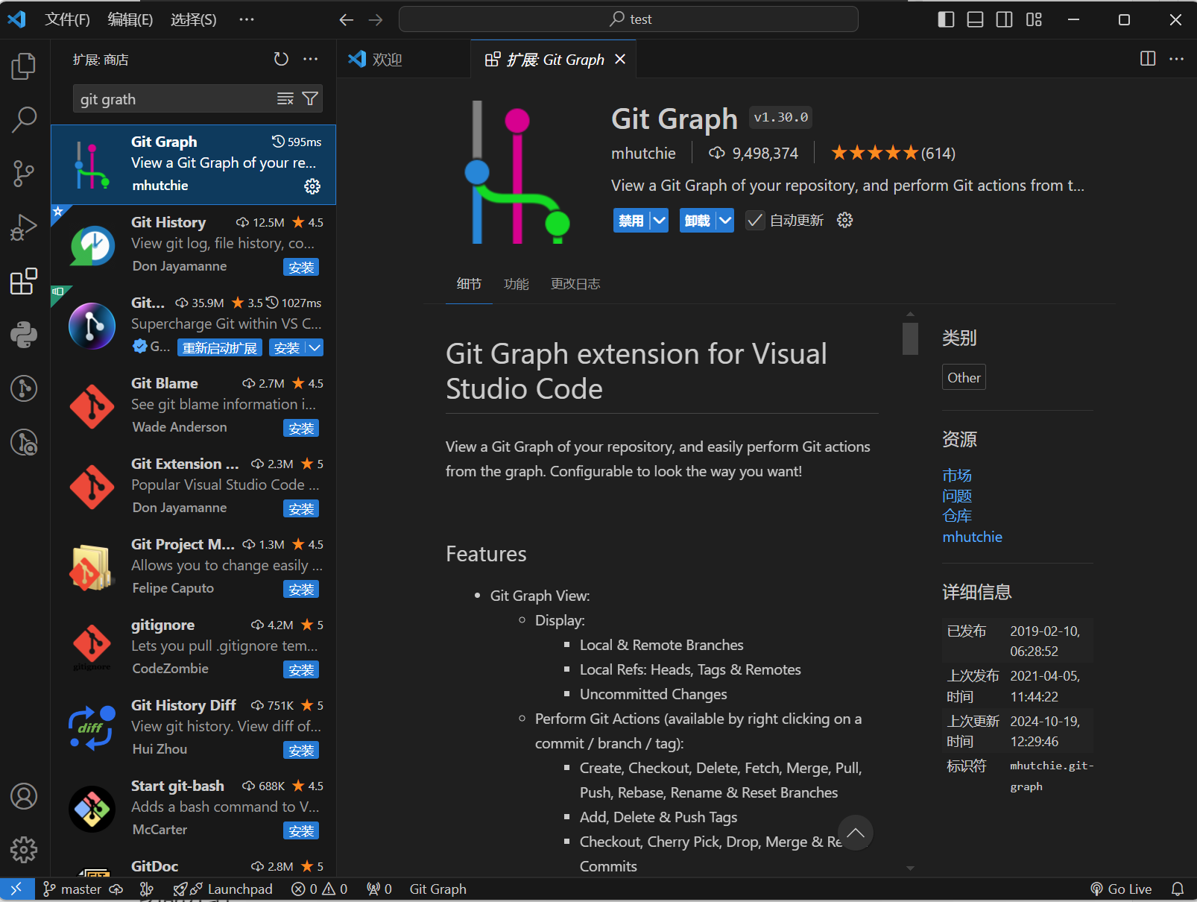Click the Other category tag
The width and height of the screenshot is (1197, 902).
coord(964,377)
